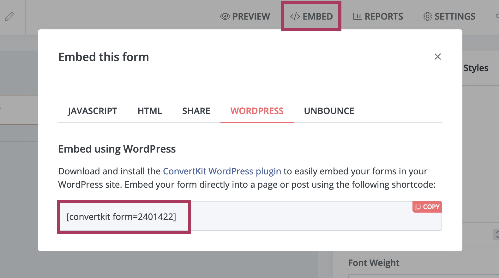Click the partially visible icon right of Settings
The image size is (499, 278).
[x=497, y=16]
